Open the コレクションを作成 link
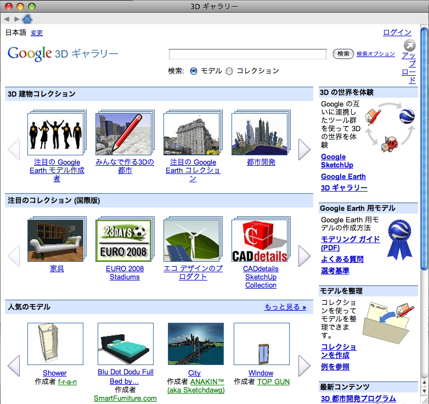This screenshot has height=404, width=429. (338, 351)
